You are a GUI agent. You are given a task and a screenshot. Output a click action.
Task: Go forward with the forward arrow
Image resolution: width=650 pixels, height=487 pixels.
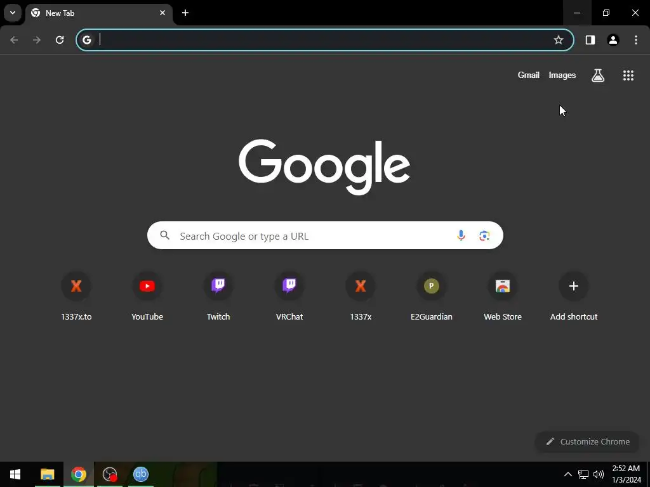point(37,40)
